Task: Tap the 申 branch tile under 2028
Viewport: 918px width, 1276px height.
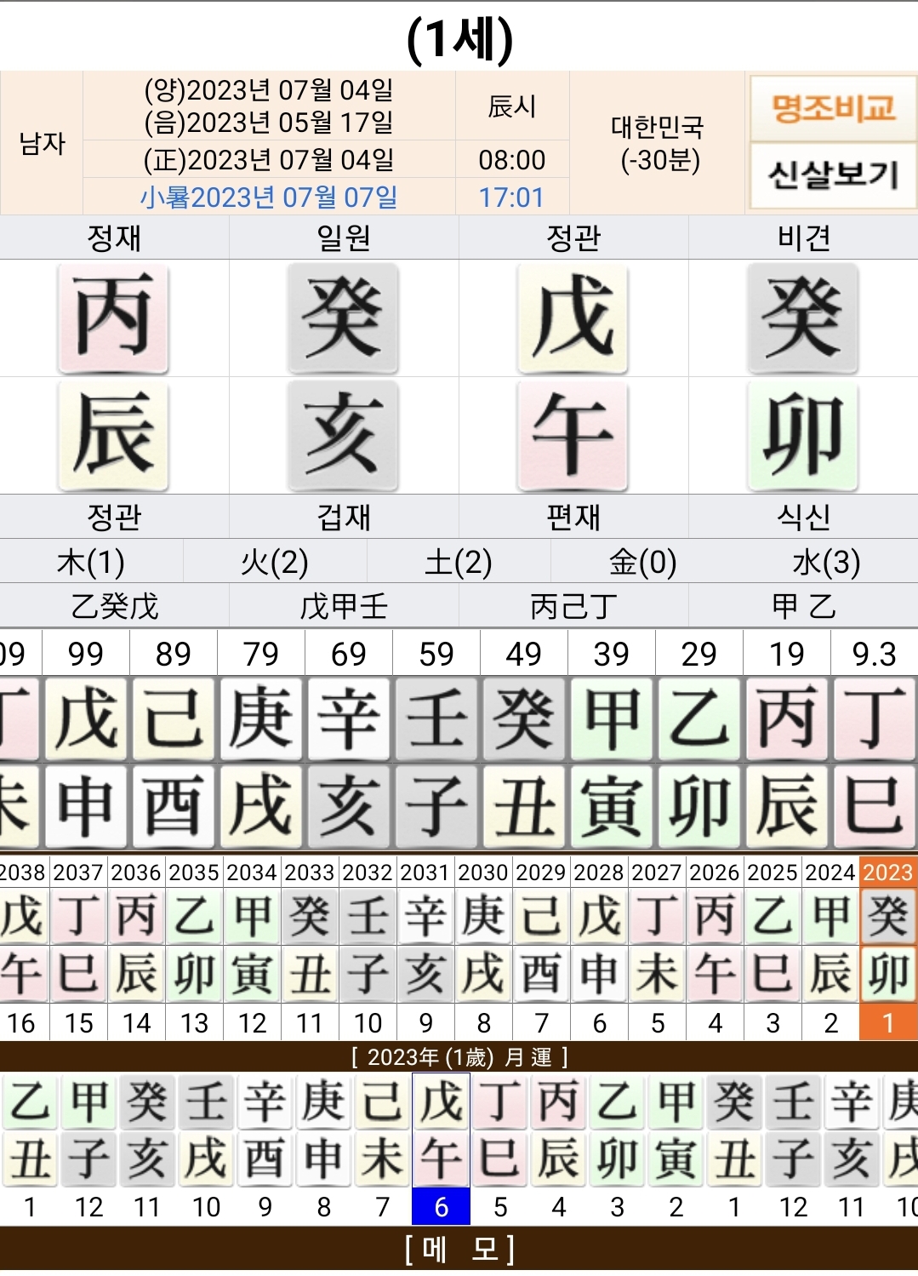Action: [x=599, y=973]
